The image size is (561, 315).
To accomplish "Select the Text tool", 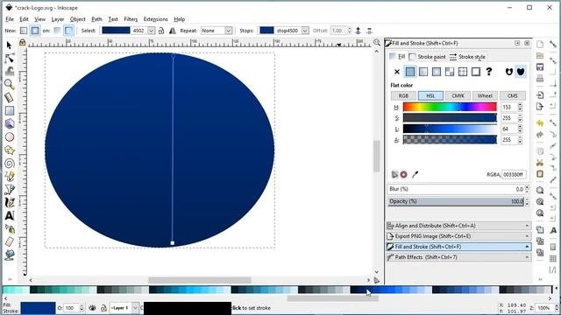I will point(10,216).
